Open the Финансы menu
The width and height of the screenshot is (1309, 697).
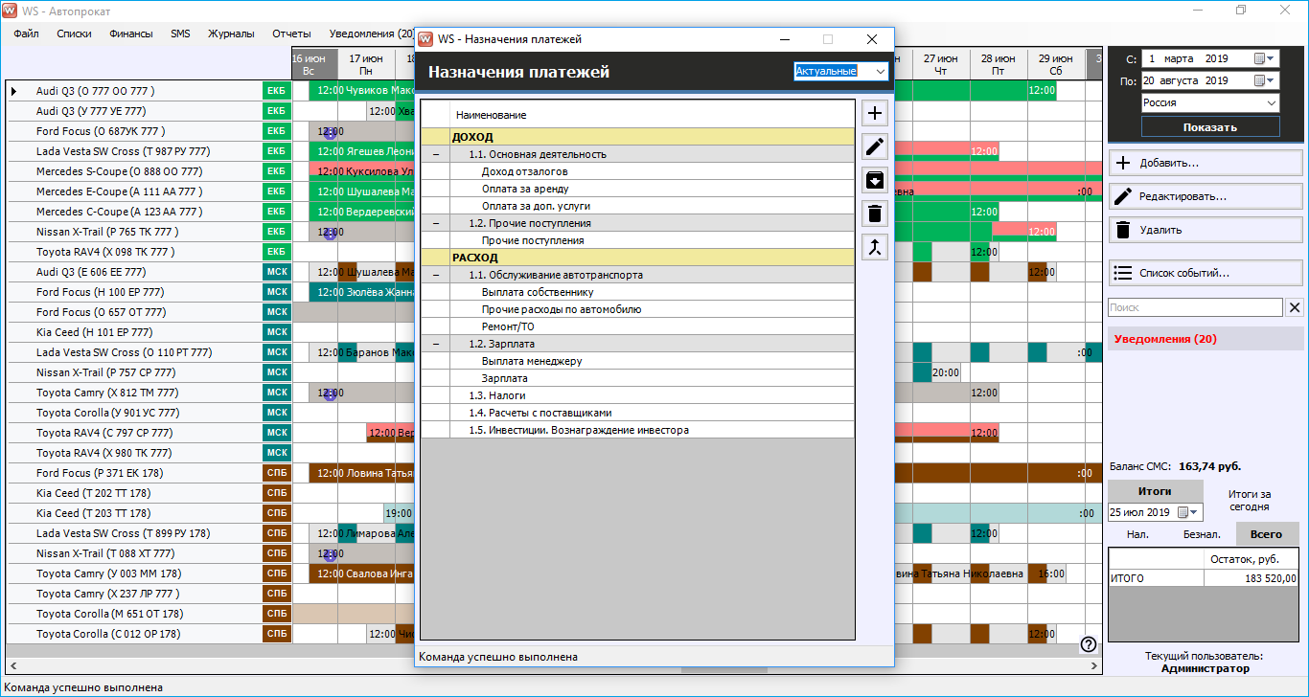coord(131,34)
